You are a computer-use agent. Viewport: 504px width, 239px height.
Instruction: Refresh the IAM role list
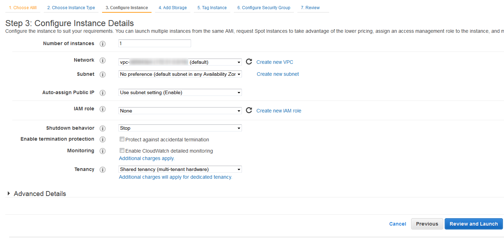click(x=249, y=110)
